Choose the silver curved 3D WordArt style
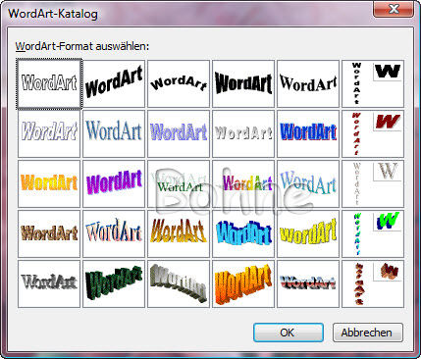 (179, 283)
